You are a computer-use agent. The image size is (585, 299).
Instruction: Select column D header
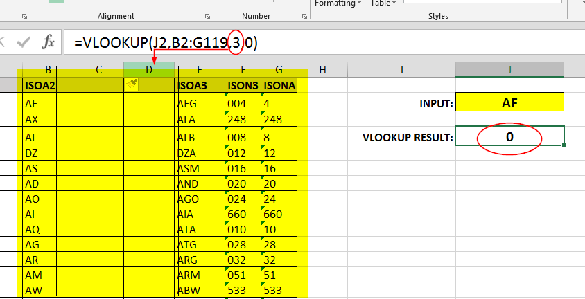(x=149, y=69)
